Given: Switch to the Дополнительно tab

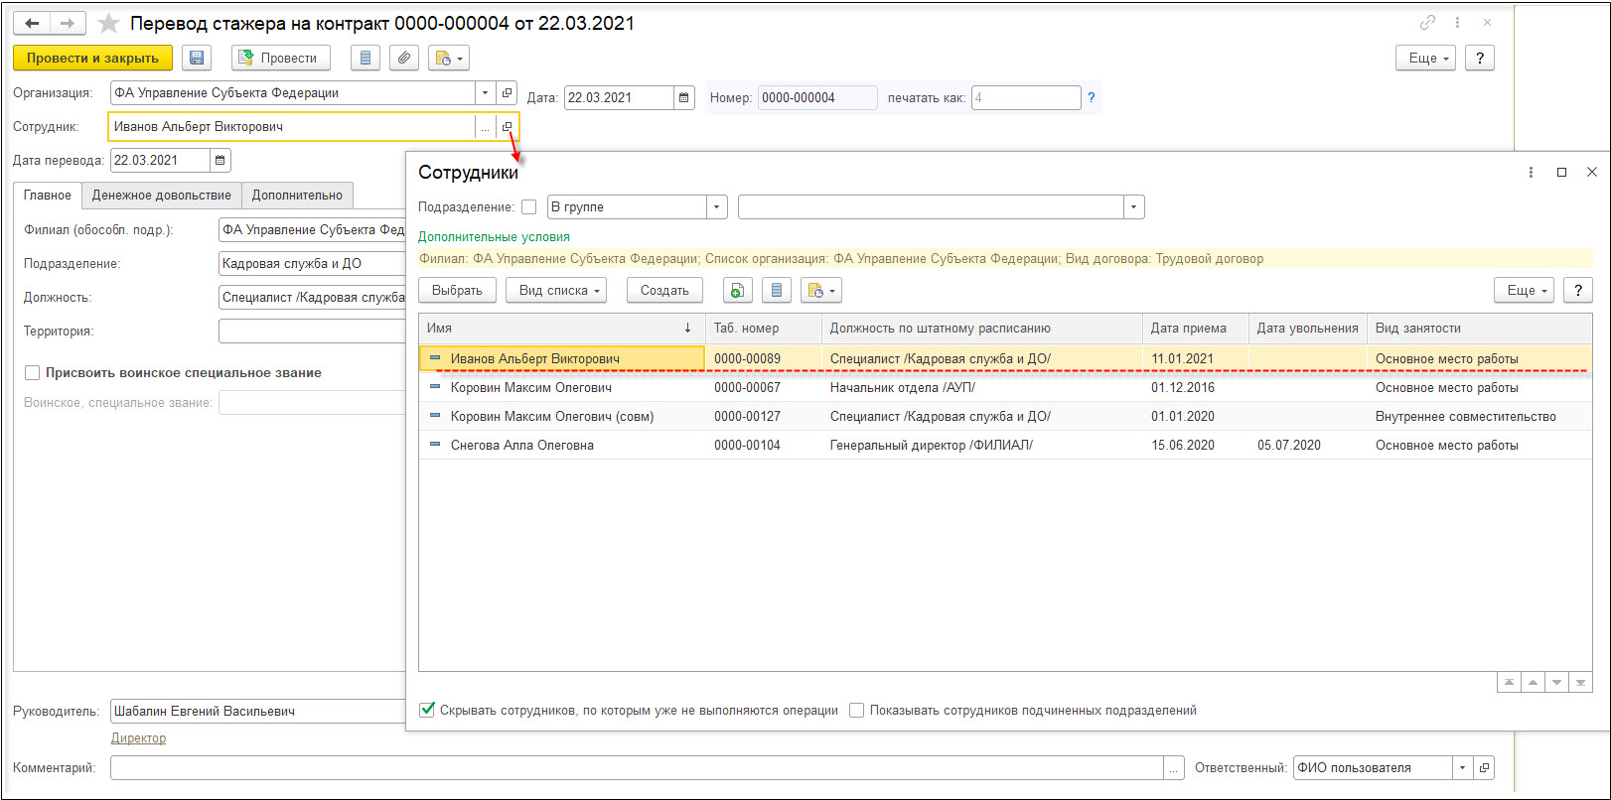Looking at the screenshot, I should [x=297, y=195].
